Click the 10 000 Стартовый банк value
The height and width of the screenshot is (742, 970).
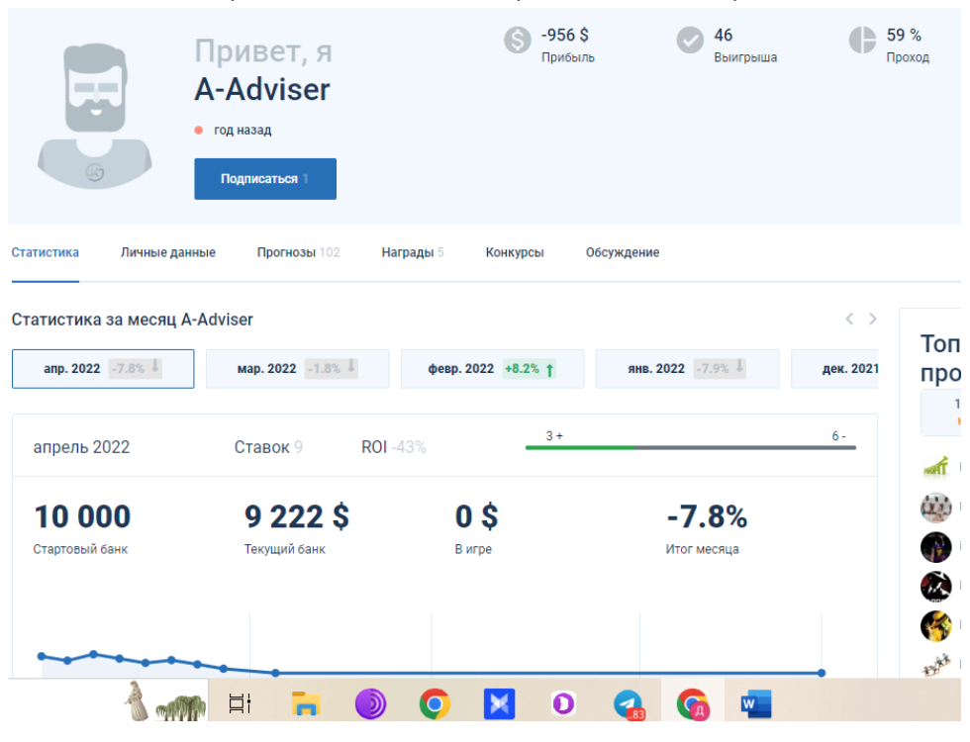(82, 516)
